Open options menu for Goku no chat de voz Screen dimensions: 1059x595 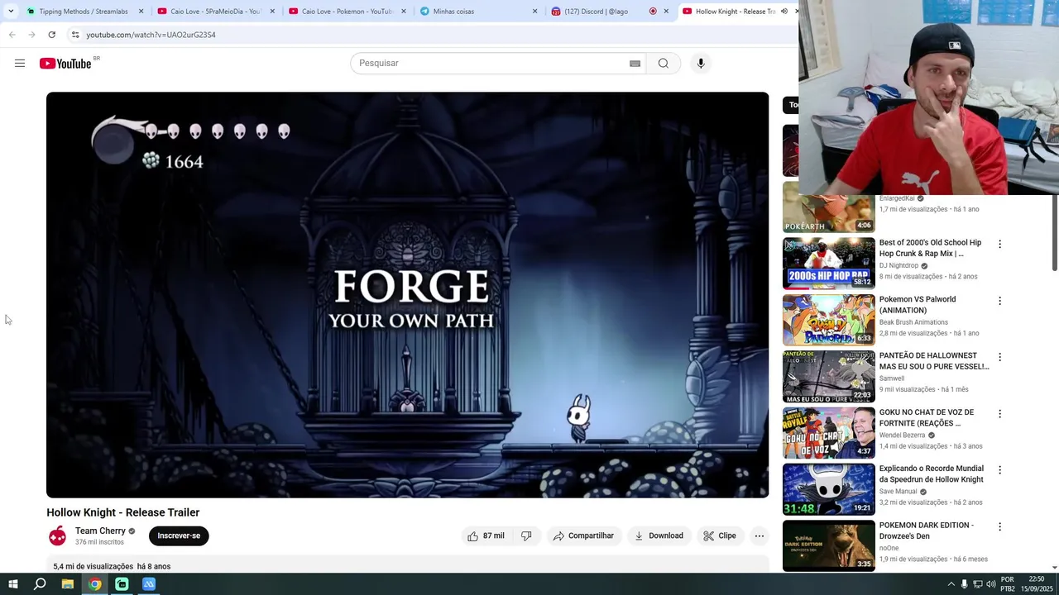(999, 413)
